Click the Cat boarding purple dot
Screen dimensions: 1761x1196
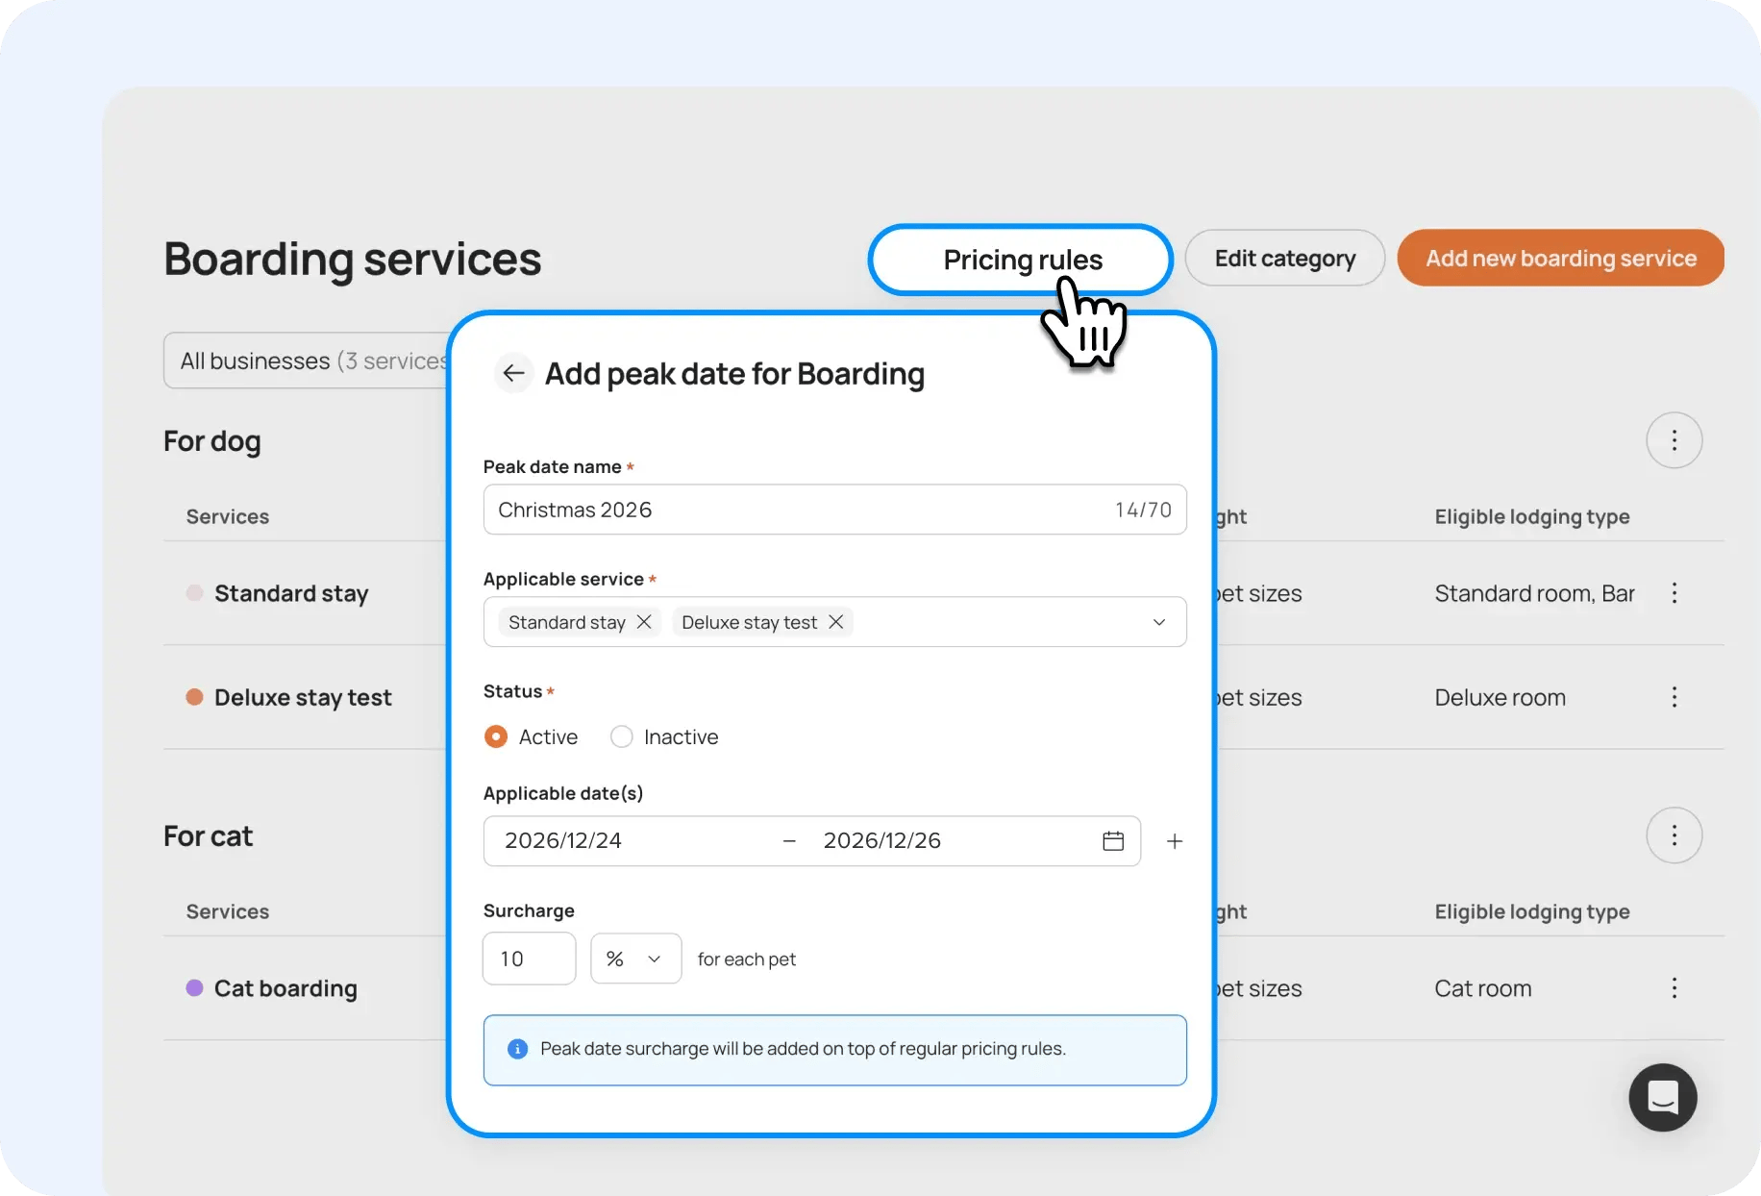tap(194, 988)
